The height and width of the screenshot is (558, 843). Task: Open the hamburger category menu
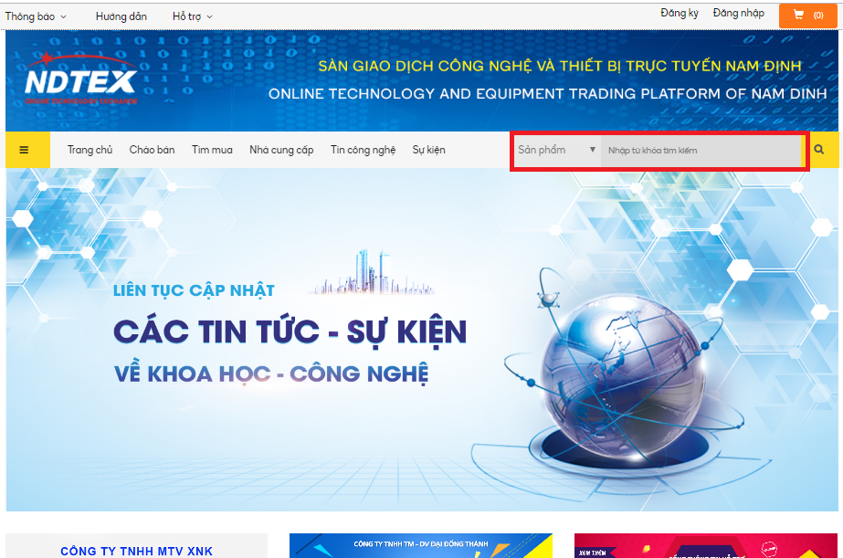(x=27, y=150)
